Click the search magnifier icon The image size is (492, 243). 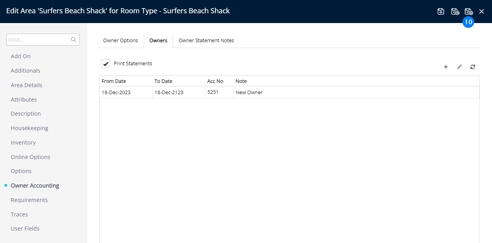73,39
